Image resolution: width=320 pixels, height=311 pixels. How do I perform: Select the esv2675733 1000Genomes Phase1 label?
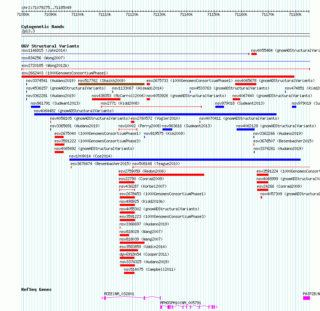[x=189, y=81]
